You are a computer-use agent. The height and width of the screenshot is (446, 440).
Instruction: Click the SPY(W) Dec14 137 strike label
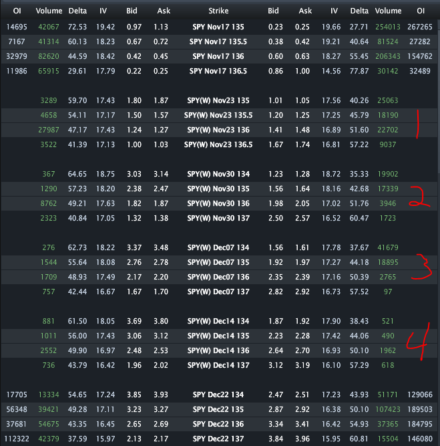pos(218,365)
